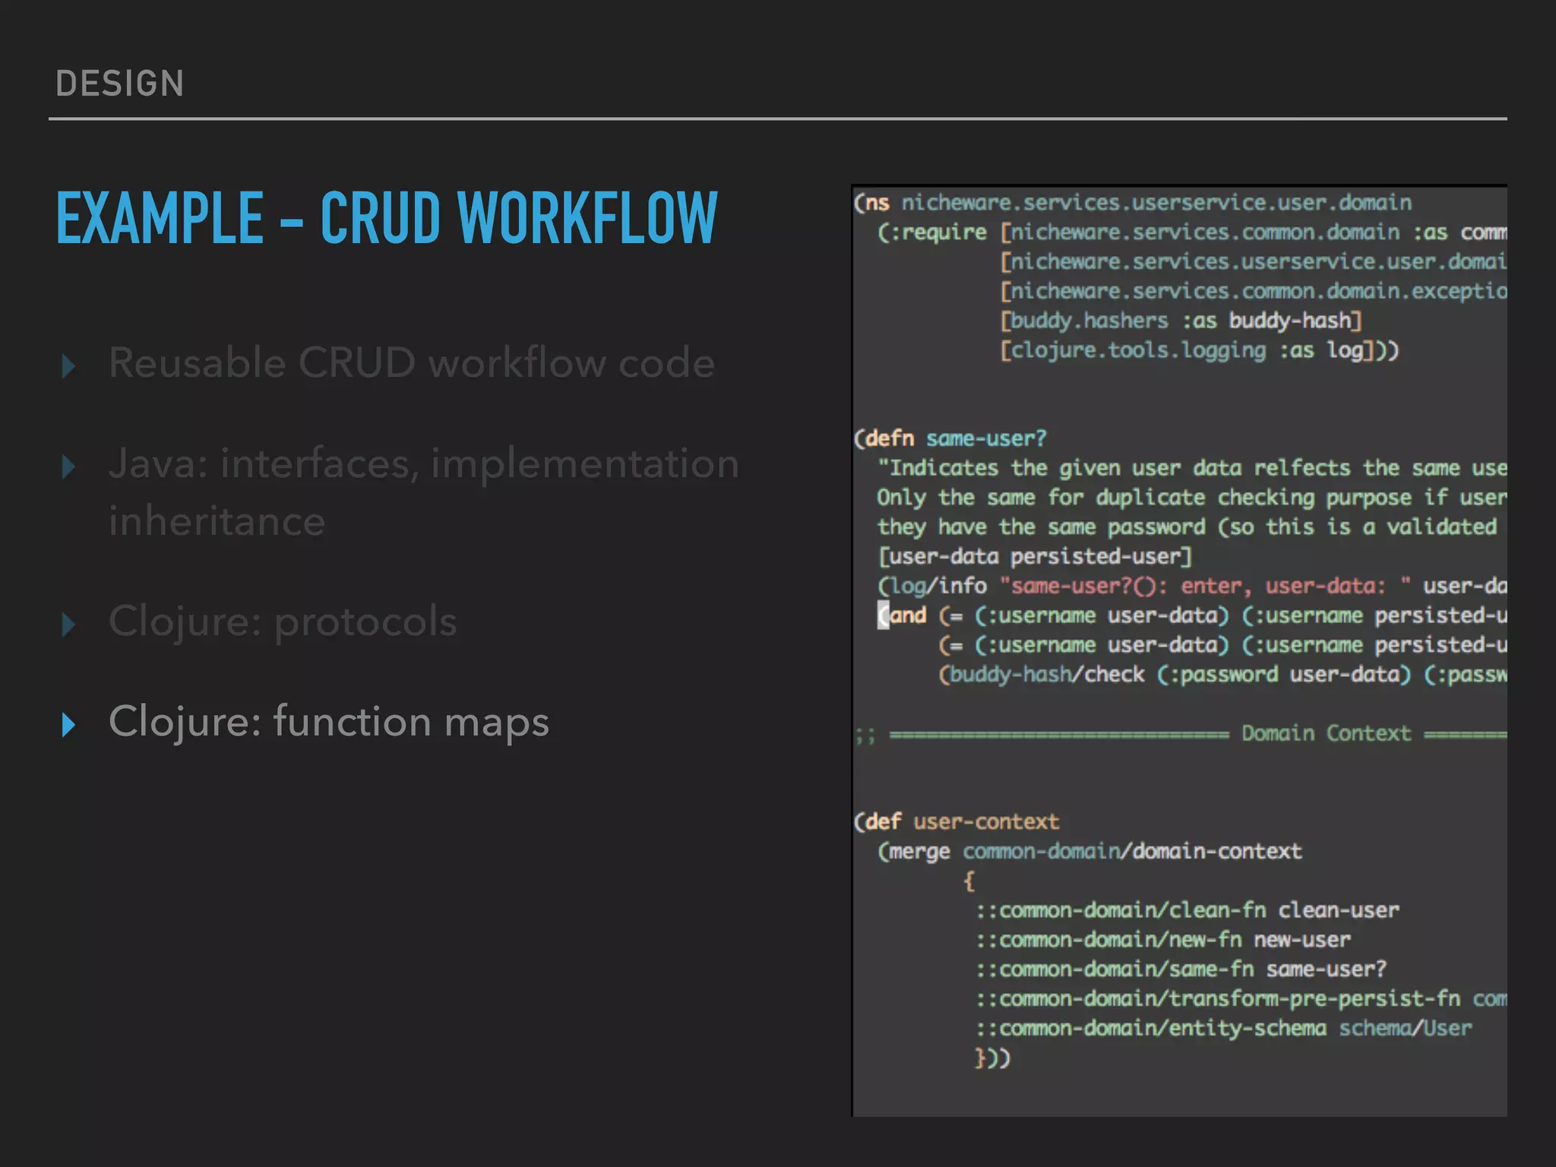Click the EXAMPLE – CRUD WORKFLOW title
The height and width of the screenshot is (1167, 1556).
(387, 218)
